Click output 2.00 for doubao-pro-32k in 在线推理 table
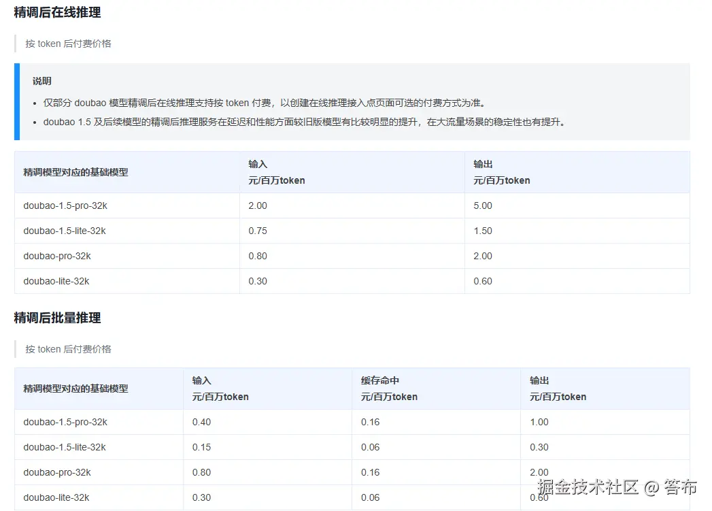This screenshot has width=712, height=511. 483,256
